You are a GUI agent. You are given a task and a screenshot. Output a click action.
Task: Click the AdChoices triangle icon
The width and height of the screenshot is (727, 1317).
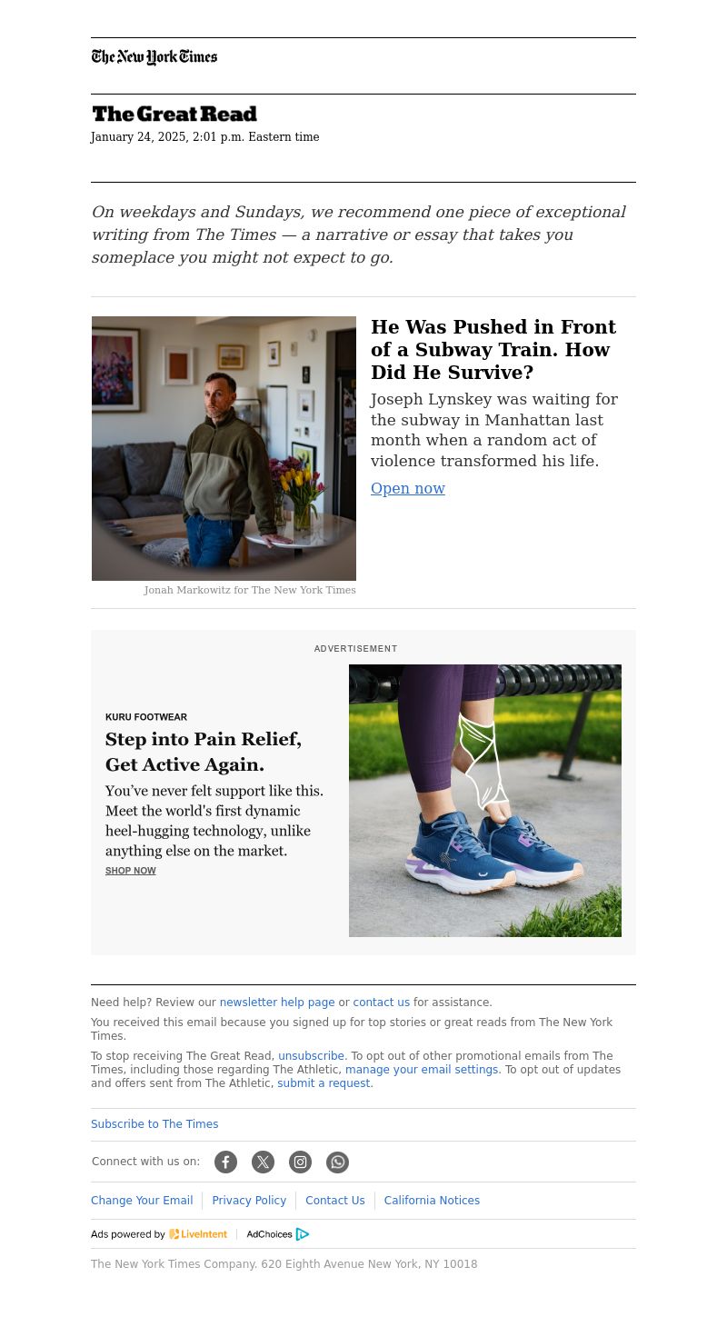[303, 1234]
